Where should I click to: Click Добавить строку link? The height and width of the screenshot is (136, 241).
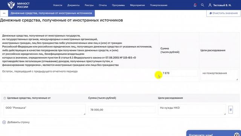click(x=18, y=122)
